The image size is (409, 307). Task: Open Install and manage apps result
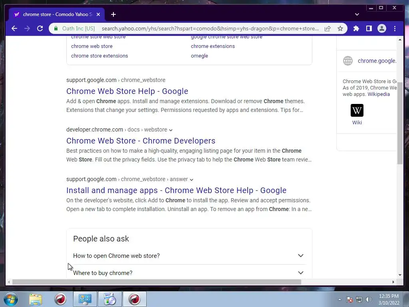(x=176, y=190)
